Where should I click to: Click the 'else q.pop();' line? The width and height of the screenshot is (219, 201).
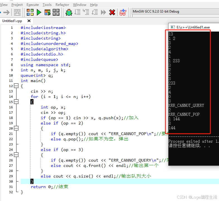coord(90,139)
